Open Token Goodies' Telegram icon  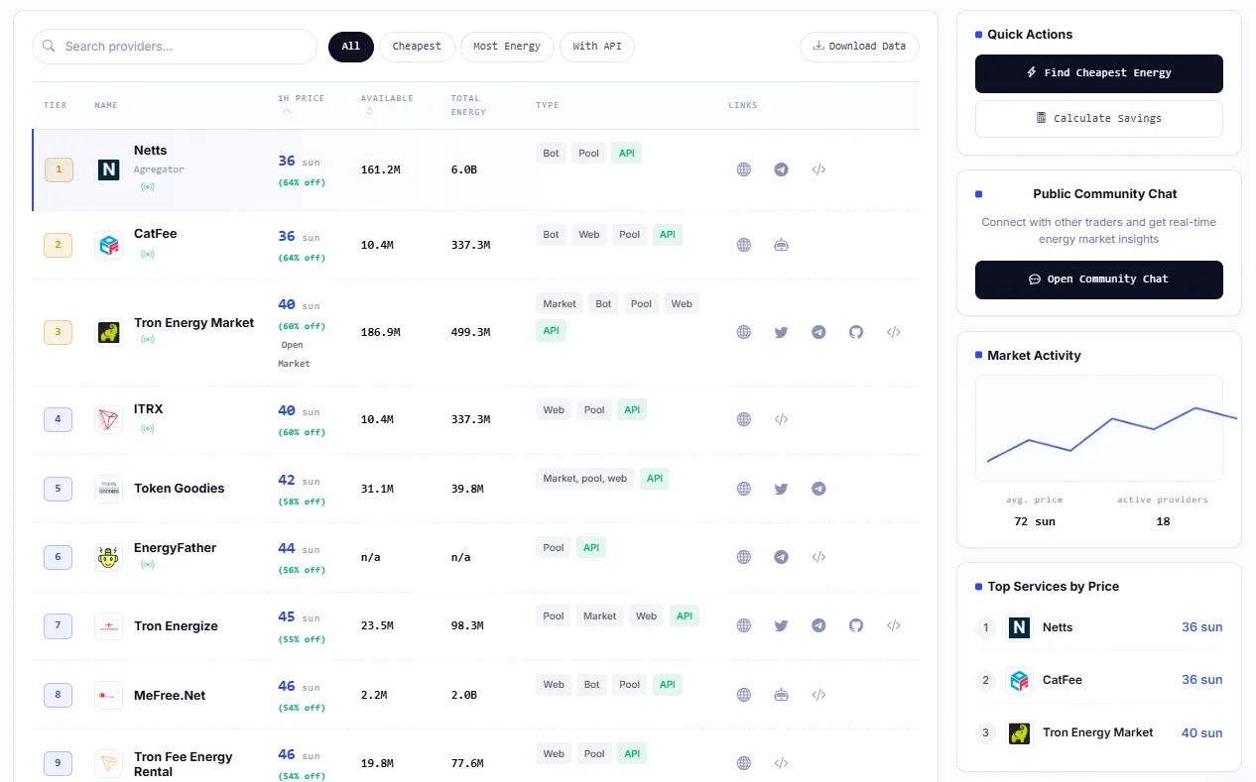pyautogui.click(x=818, y=489)
